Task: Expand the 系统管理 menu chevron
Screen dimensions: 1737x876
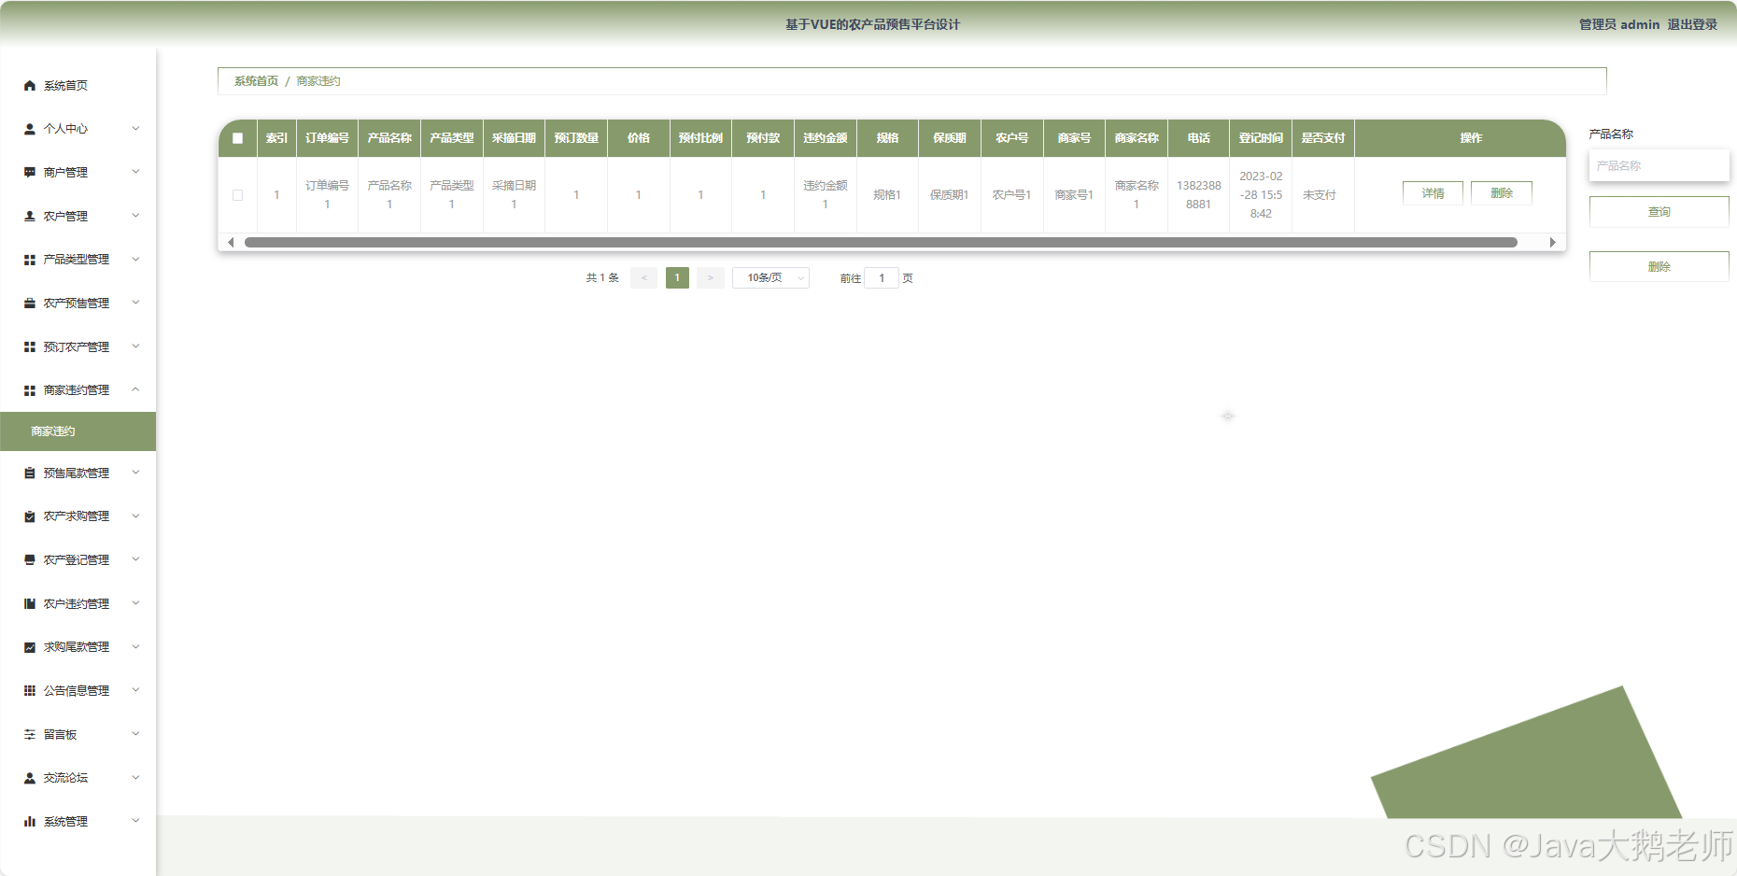Action: 135,821
